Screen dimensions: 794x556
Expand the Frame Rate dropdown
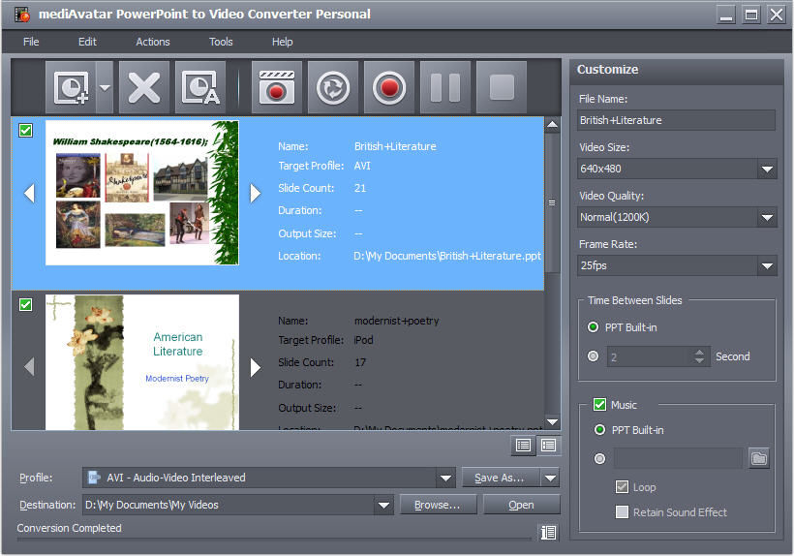tap(767, 265)
